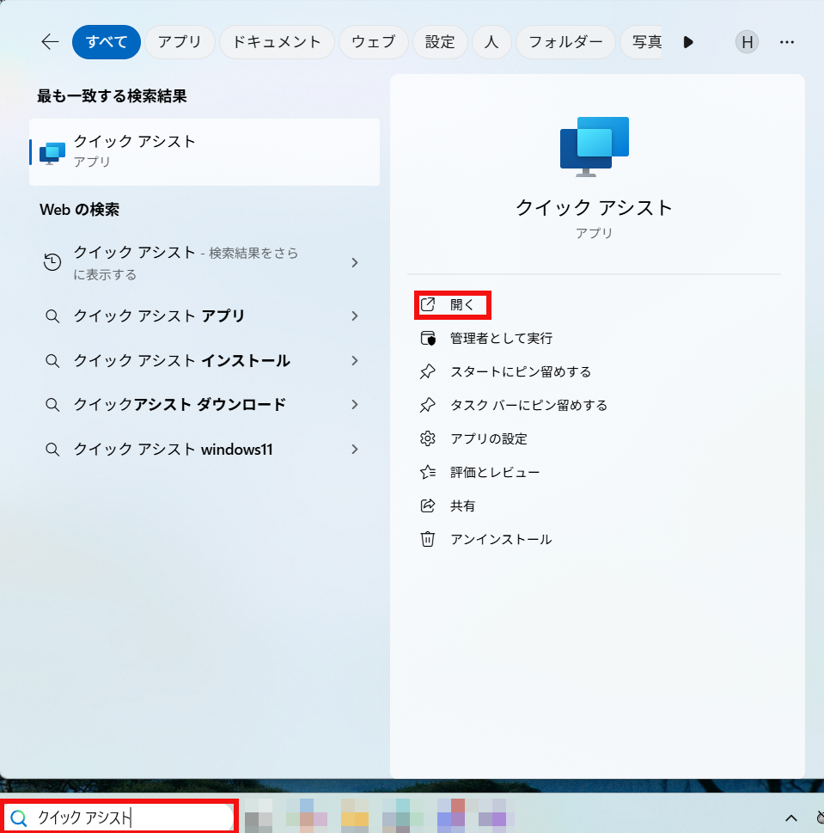Click the taskbar search box
Image resolution: width=824 pixels, height=833 pixels.
[x=120, y=818]
